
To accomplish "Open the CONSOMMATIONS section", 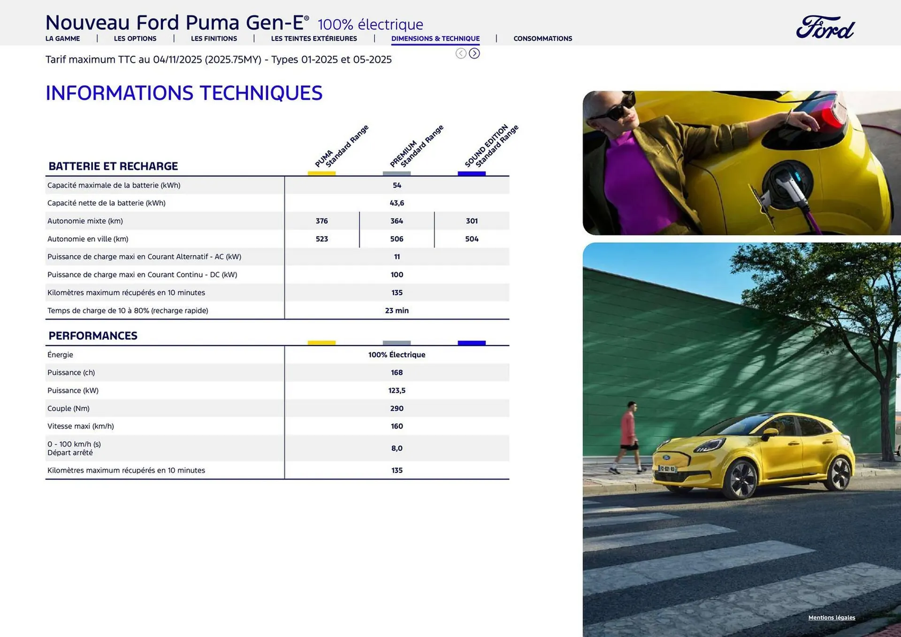I will (x=543, y=38).
